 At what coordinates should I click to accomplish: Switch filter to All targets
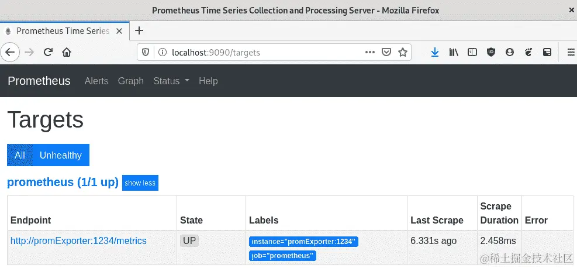[20, 155]
